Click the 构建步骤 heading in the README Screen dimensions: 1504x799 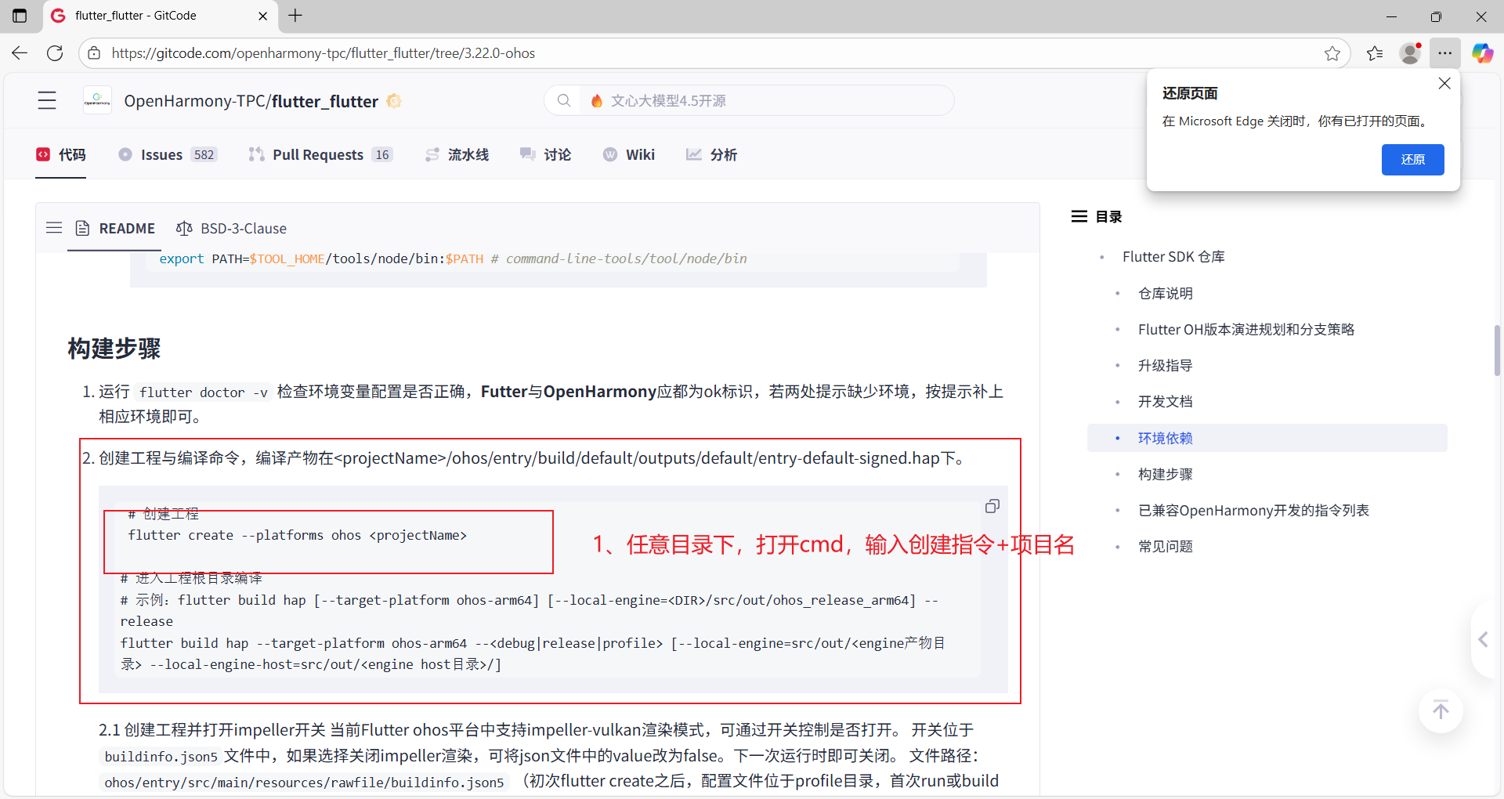pyautogui.click(x=114, y=349)
